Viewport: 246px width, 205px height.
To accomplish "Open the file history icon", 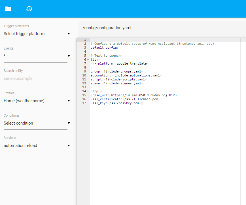I will click(x=29, y=9).
